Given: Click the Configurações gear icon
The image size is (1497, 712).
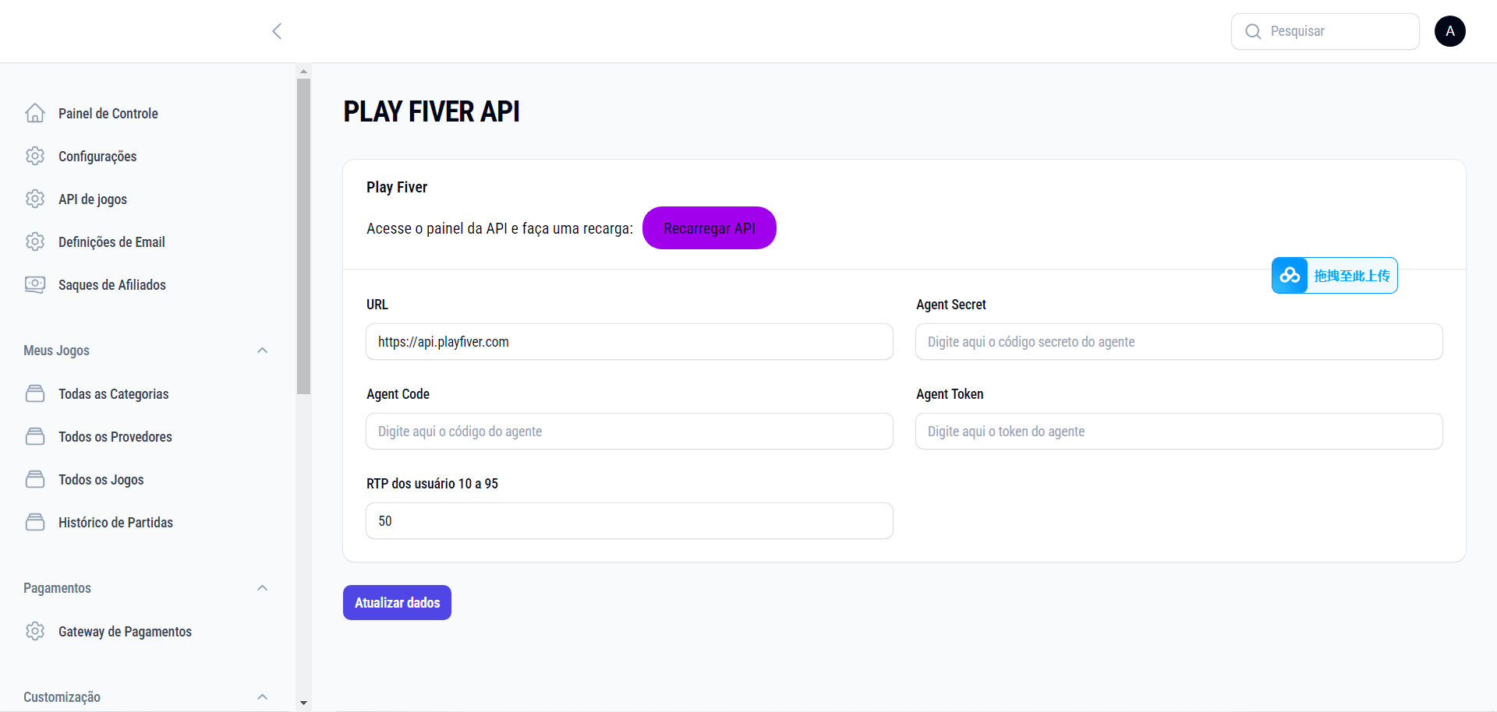Looking at the screenshot, I should pyautogui.click(x=35, y=157).
